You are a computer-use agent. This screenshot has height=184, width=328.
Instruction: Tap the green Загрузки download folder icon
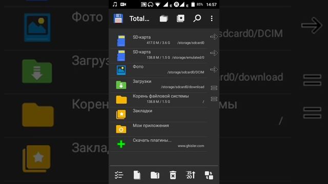coord(121,85)
